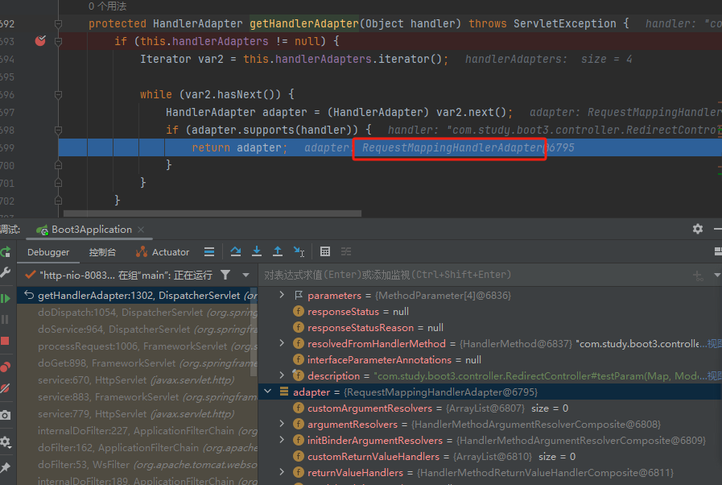Open the evaluate expression history dropdown arrow

click(x=717, y=276)
